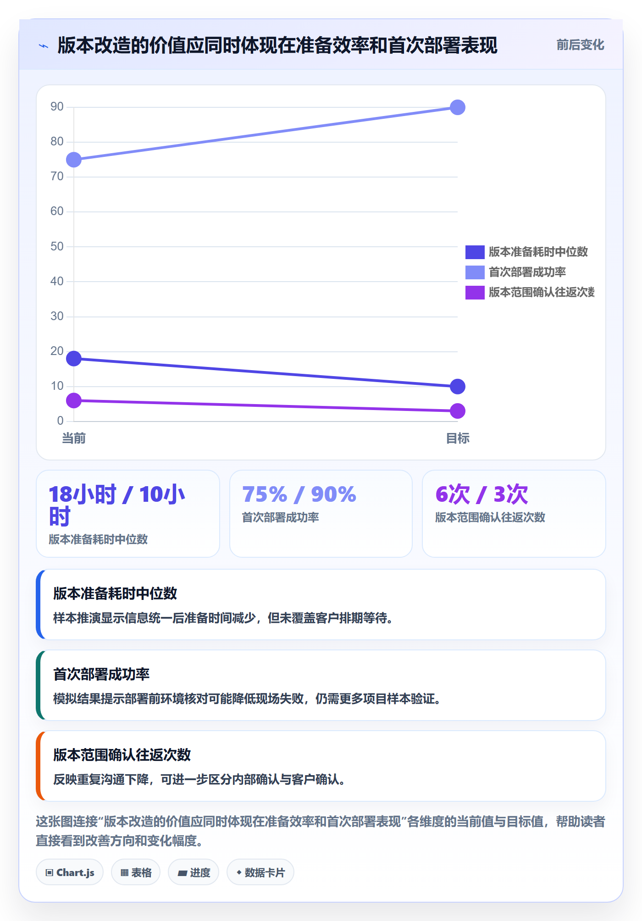
Task: Click the 首次部署成功率 caption under 75% / 90%
Action: click(281, 517)
